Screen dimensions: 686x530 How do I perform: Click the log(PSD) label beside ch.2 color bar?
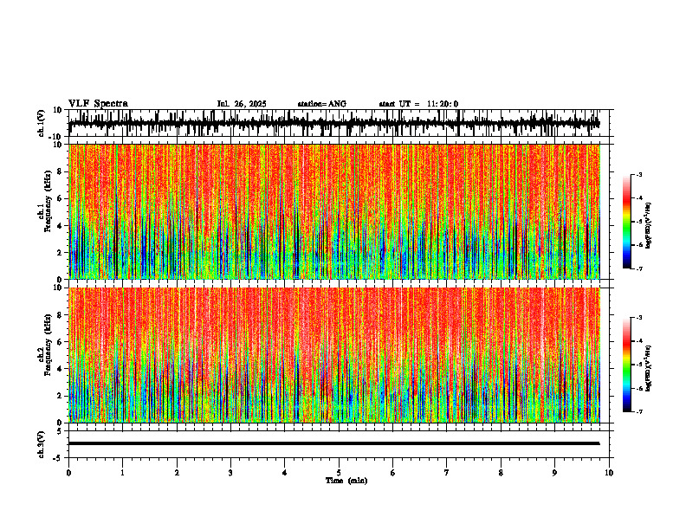point(649,368)
